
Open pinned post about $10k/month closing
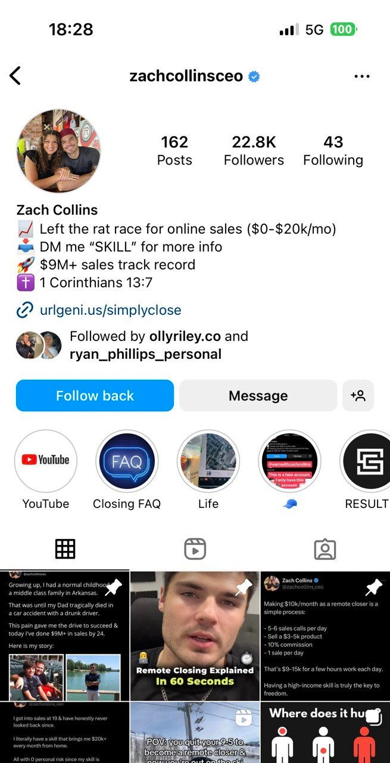pos(325,636)
